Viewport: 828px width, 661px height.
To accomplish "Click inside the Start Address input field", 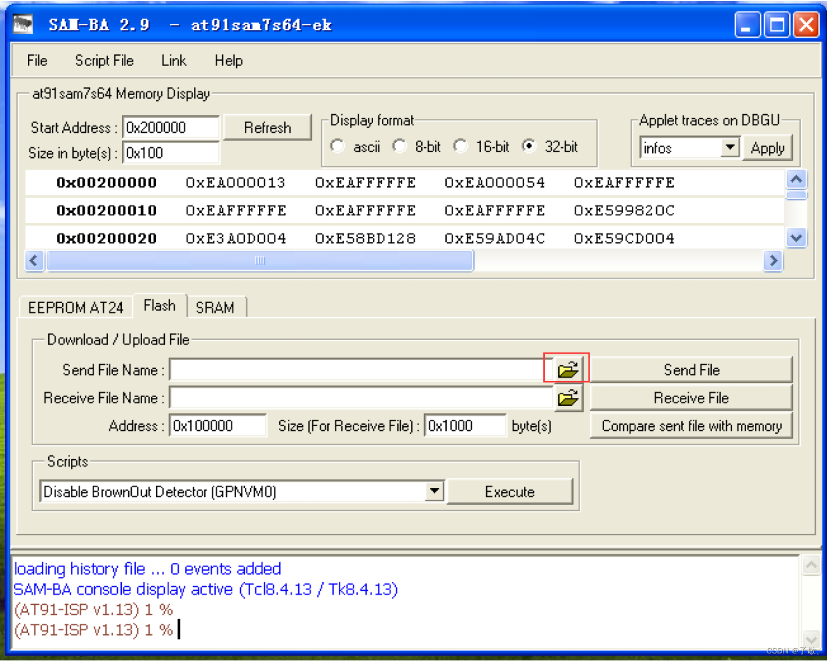I will tap(170, 128).
